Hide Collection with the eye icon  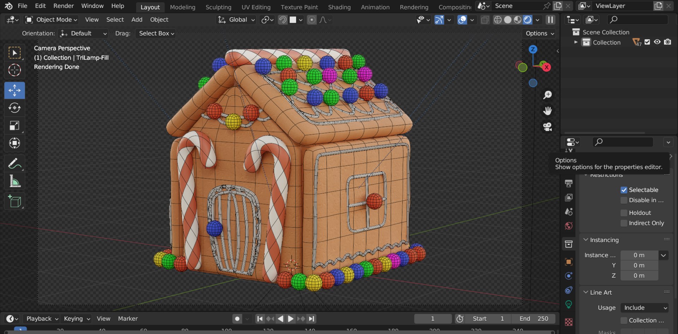click(x=657, y=42)
